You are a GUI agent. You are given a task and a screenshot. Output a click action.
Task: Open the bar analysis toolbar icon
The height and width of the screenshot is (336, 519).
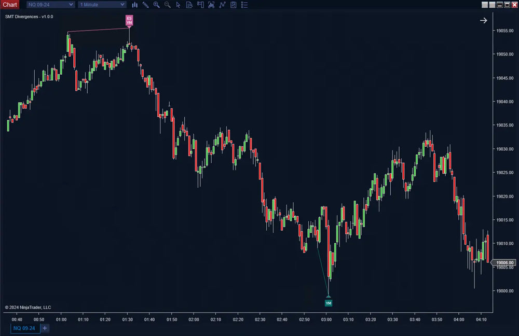211,5
